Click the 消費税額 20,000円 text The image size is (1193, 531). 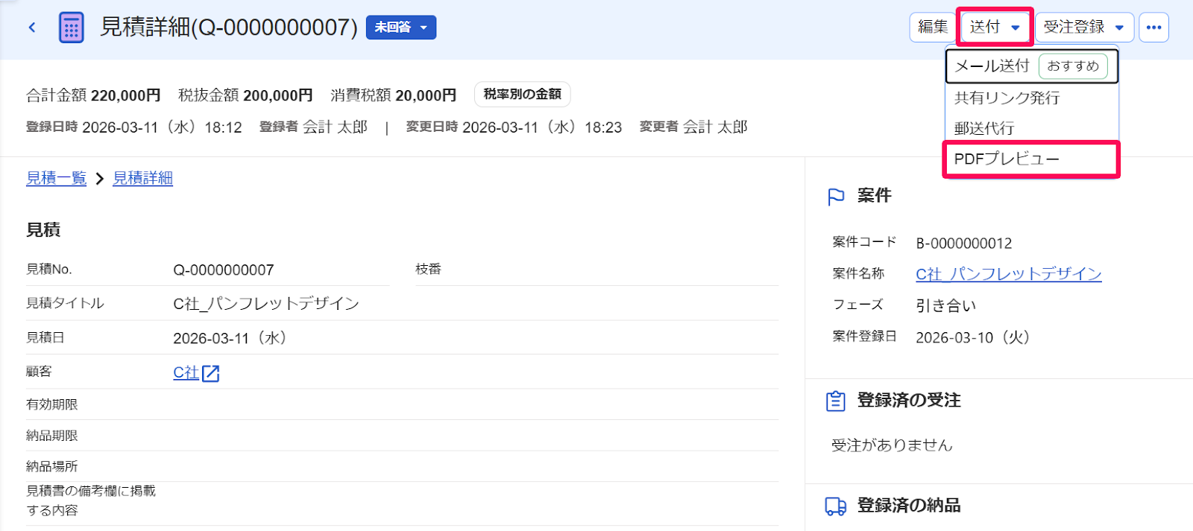[x=394, y=95]
